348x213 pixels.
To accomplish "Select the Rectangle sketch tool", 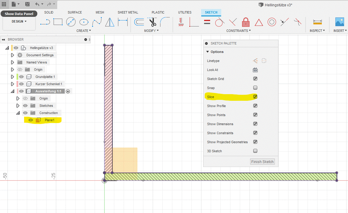I will [58, 22].
